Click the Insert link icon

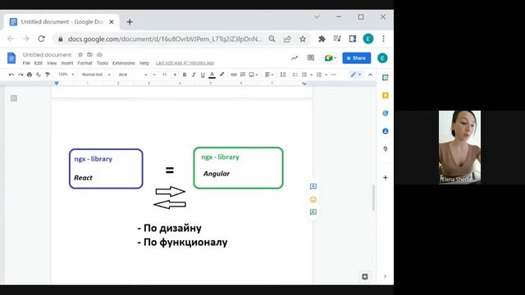pyautogui.click(x=234, y=75)
